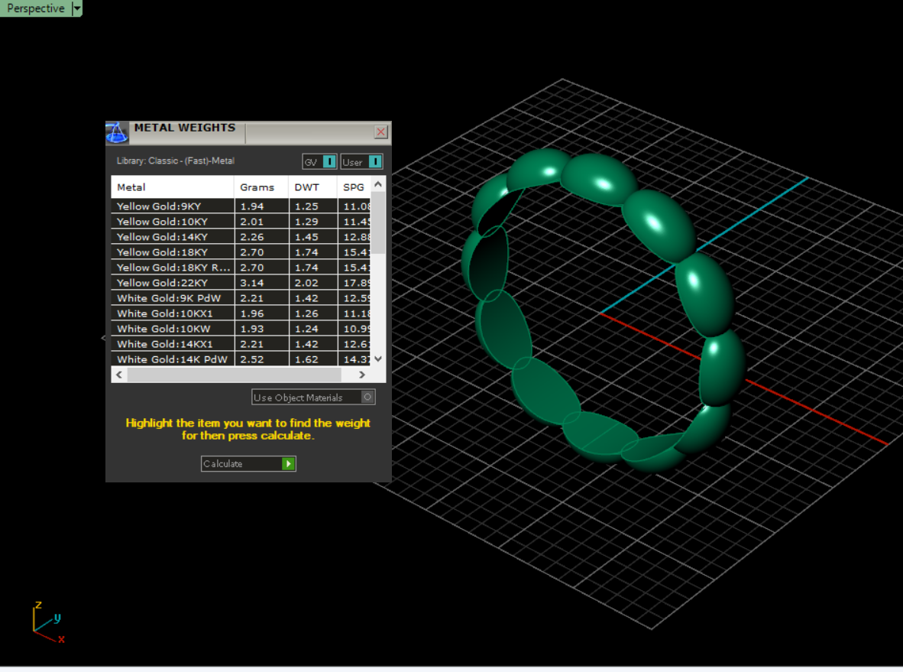
Task: Click the horizontal scroll right arrow
Action: [x=361, y=375]
